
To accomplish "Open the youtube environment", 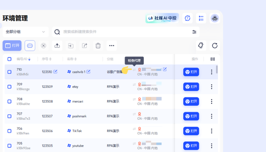I will pos(191,146).
